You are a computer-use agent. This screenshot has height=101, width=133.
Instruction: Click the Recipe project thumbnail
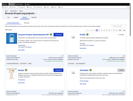click(12, 74)
